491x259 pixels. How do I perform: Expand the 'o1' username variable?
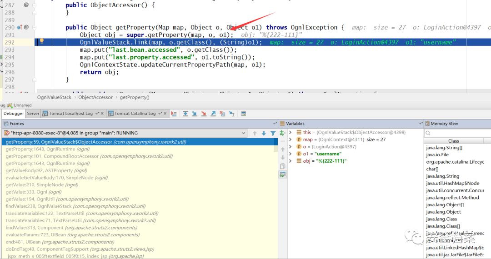coord(290,154)
